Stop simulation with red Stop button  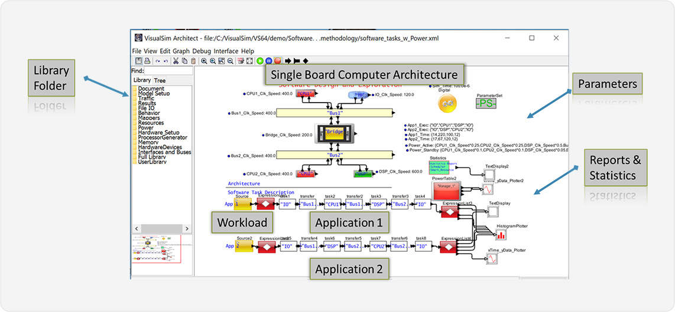click(x=278, y=61)
